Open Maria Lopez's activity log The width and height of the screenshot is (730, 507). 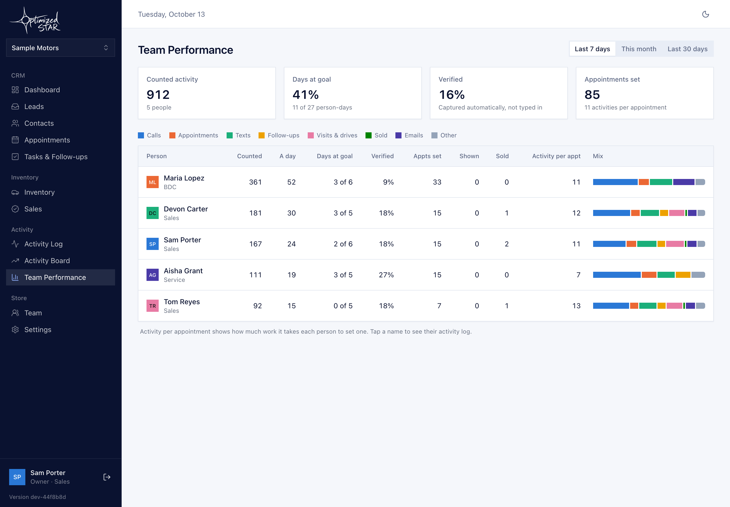click(184, 178)
